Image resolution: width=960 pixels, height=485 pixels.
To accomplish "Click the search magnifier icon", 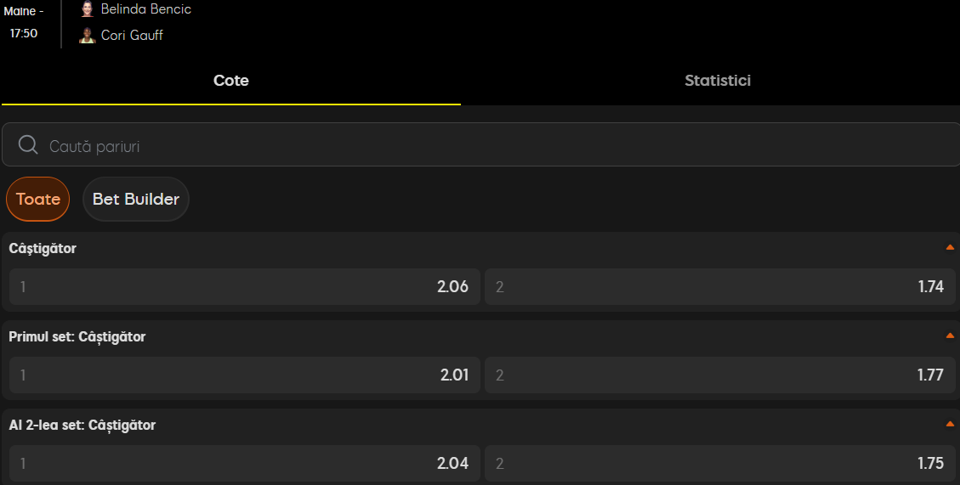I will pyautogui.click(x=28, y=145).
